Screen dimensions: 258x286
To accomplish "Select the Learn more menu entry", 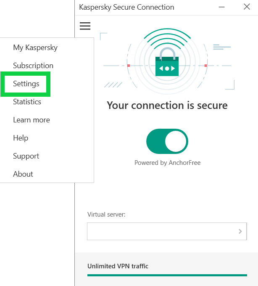I will click(32, 120).
